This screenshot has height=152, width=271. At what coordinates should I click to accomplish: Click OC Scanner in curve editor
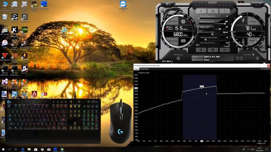(x=265, y=69)
